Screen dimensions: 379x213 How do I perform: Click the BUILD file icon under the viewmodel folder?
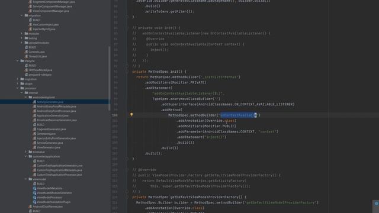coord(34,184)
